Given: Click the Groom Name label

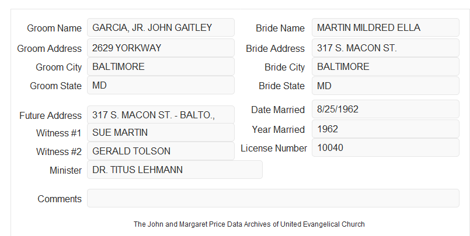Looking at the screenshot, I should tap(54, 28).
